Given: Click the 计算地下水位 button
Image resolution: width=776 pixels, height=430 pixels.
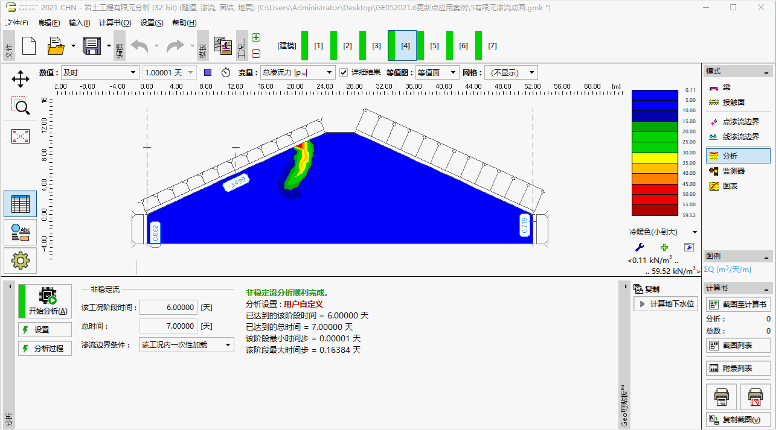Looking at the screenshot, I should tap(666, 304).
